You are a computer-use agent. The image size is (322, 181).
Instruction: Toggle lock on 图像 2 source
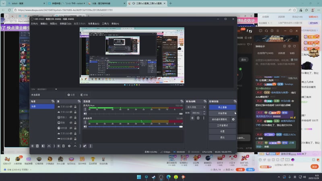click(75, 117)
